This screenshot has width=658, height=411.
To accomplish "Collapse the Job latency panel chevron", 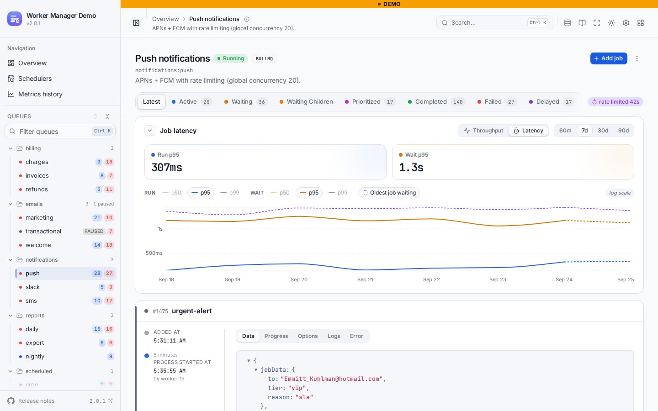I will [x=150, y=131].
